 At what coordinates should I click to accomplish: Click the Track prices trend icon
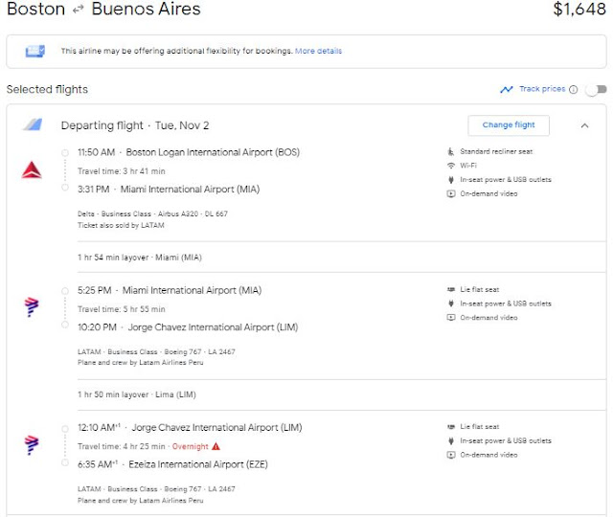(x=507, y=90)
